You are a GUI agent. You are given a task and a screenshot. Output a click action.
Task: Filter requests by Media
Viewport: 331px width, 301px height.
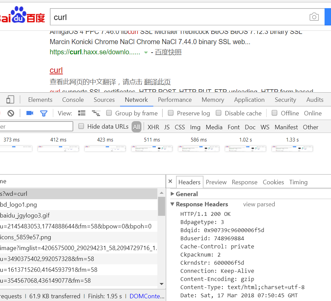(x=214, y=127)
